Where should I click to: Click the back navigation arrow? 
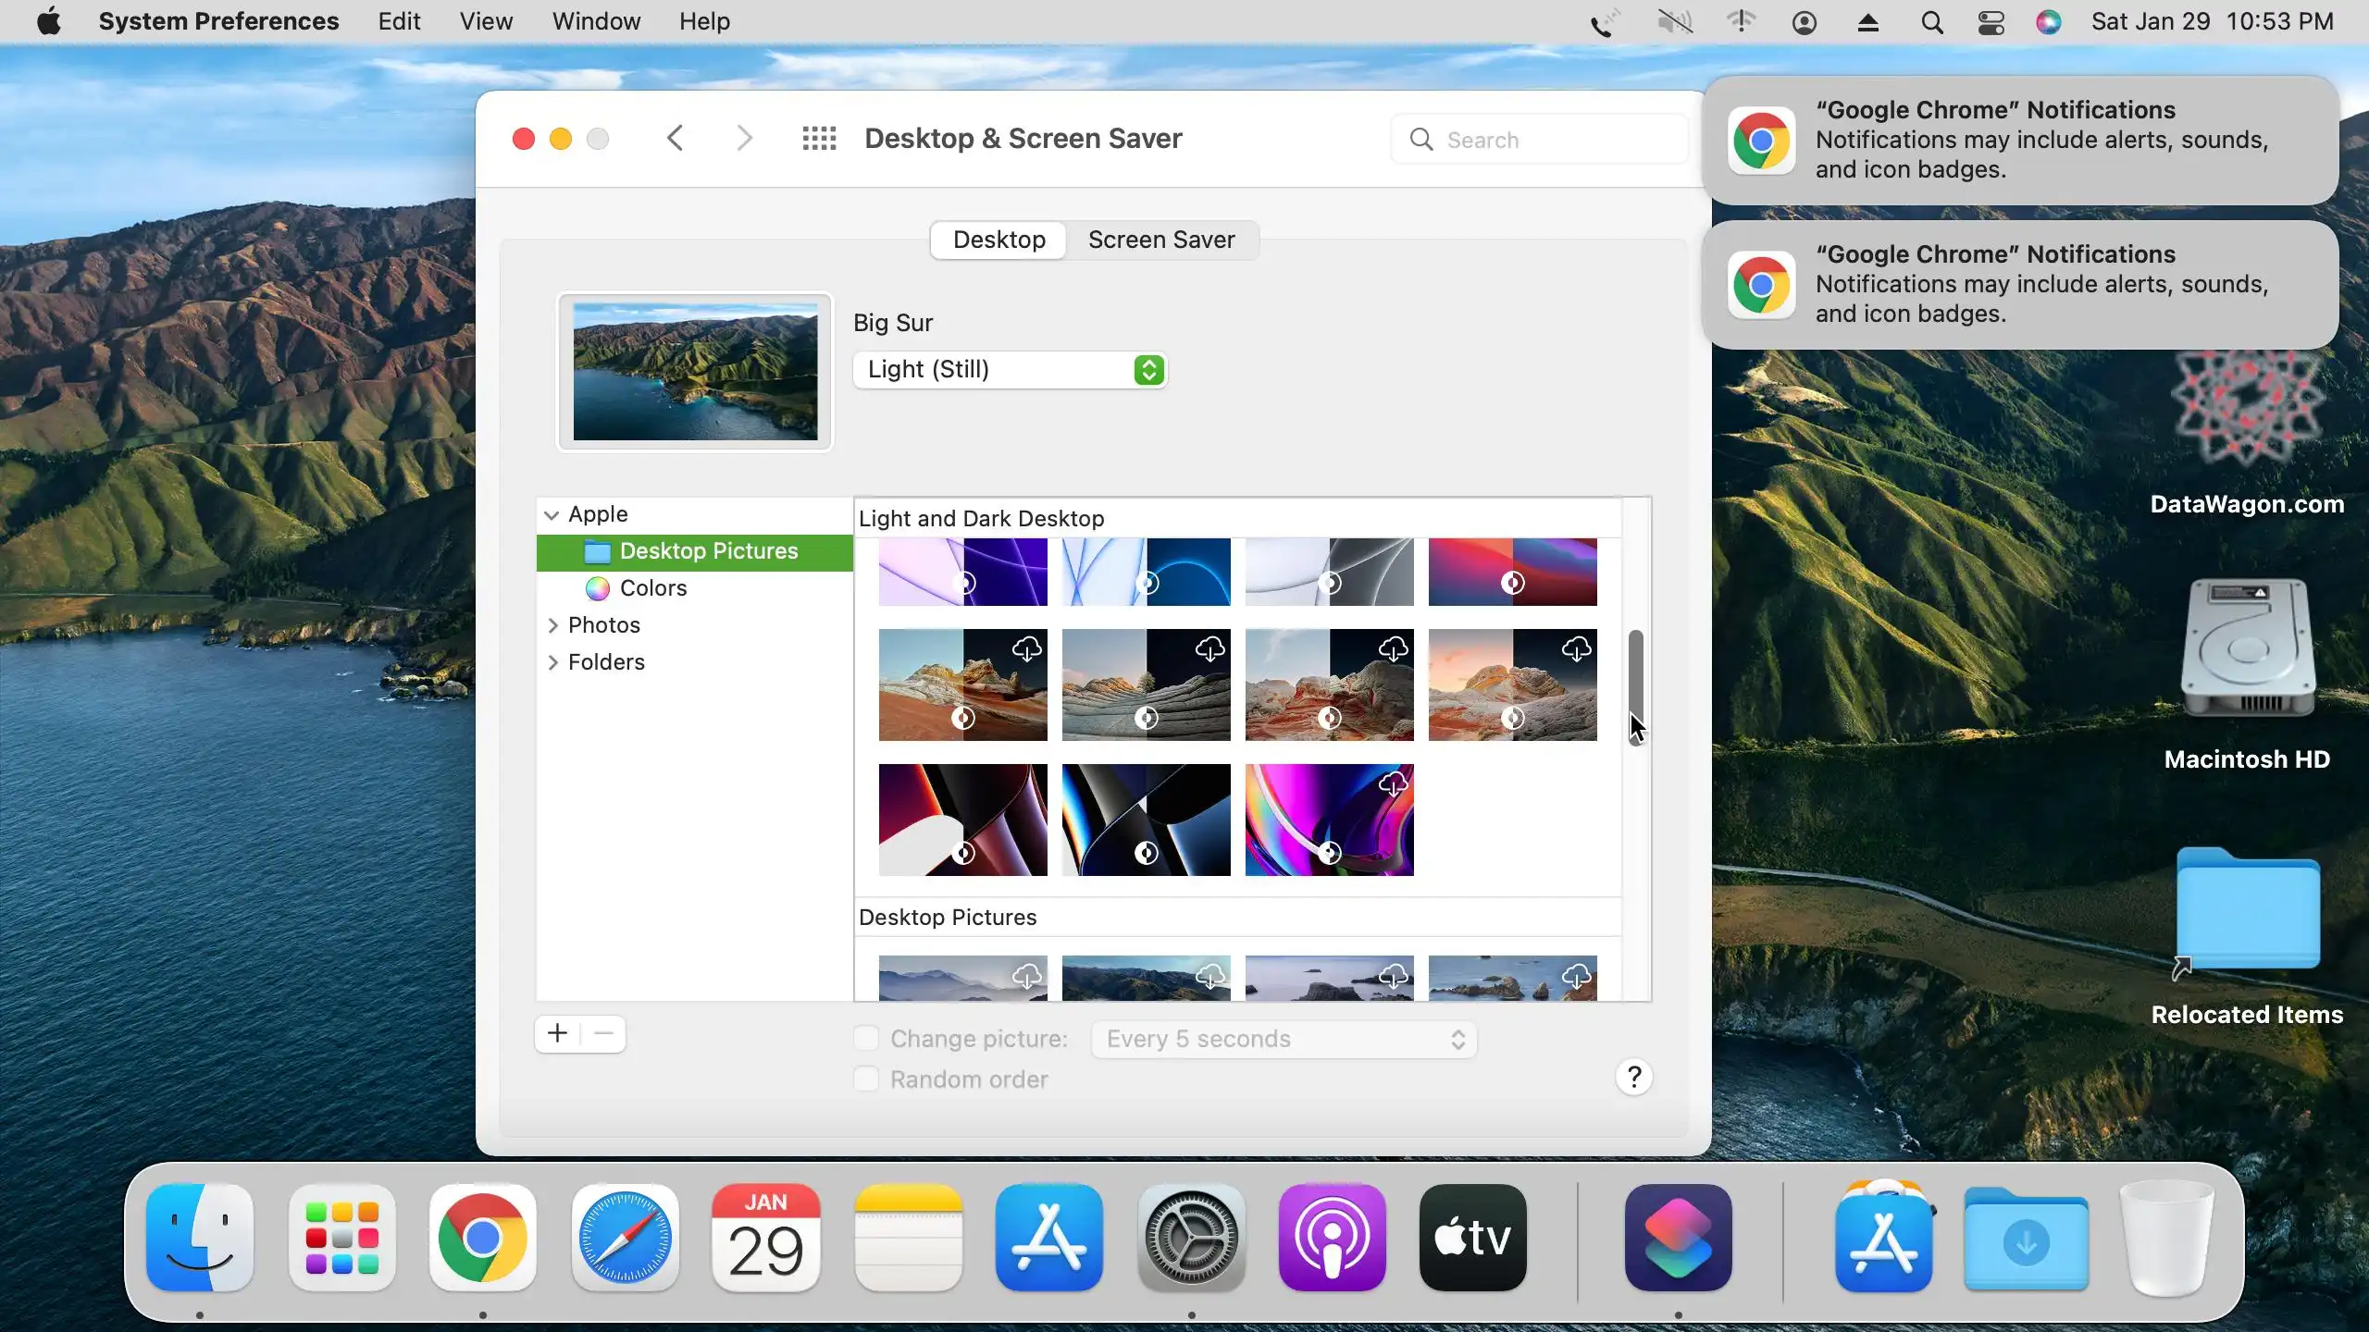676,139
